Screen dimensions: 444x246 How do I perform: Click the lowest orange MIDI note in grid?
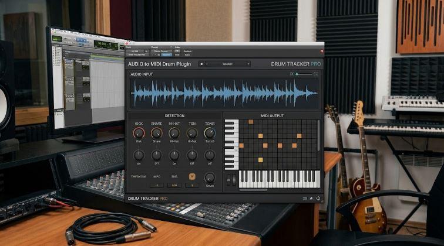(260, 160)
